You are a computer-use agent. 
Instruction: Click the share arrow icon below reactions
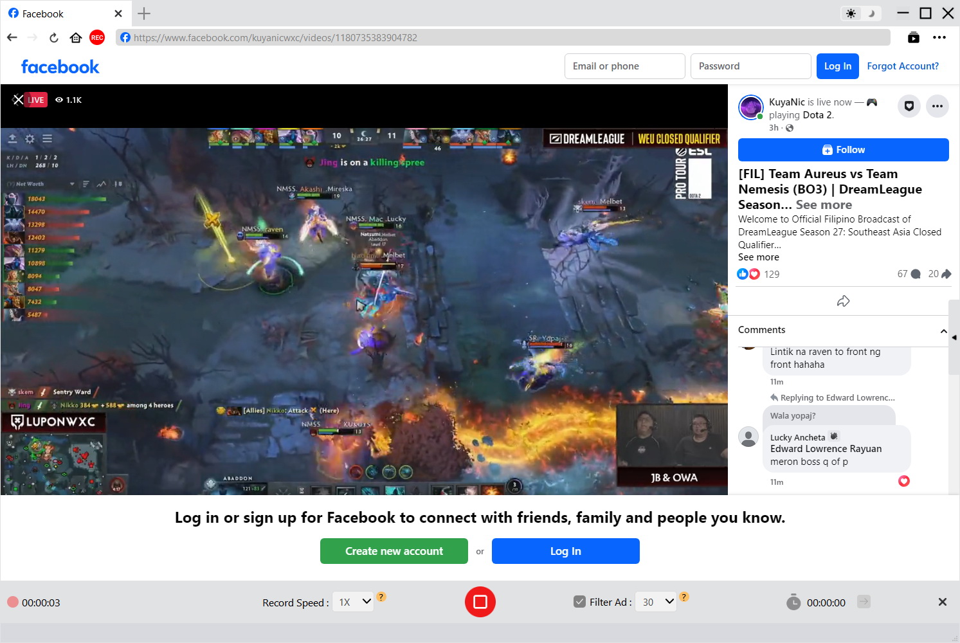pos(844,301)
